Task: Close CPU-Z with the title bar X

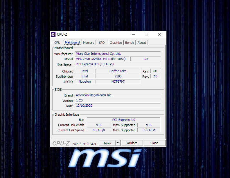Action: pos(160,34)
